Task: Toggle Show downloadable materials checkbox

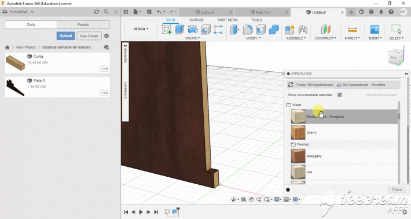Action: pyautogui.click(x=340, y=94)
